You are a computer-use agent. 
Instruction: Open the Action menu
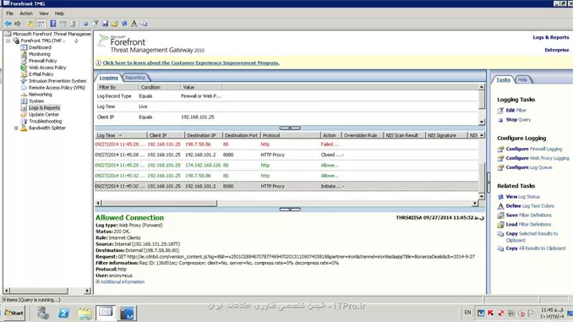coord(26,14)
